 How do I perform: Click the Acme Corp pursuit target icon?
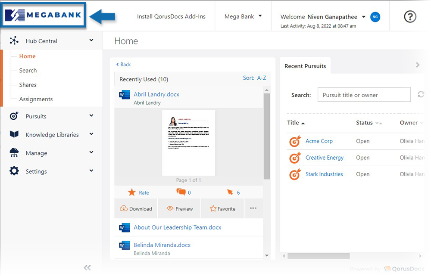pos(295,141)
